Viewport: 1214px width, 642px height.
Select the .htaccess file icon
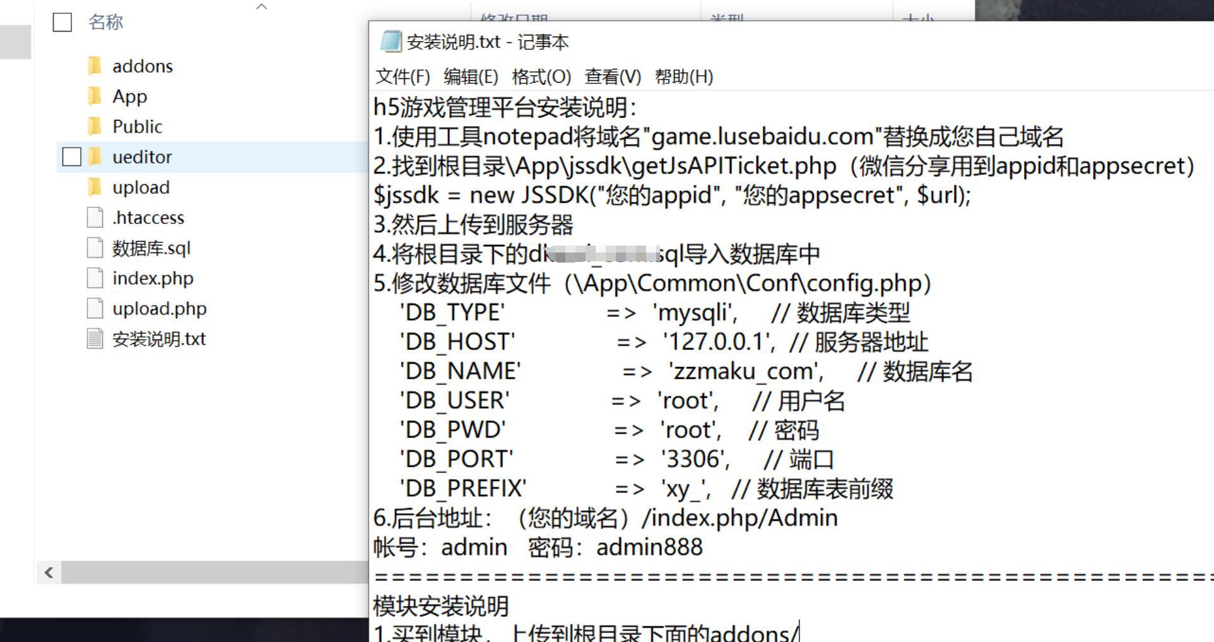point(95,217)
